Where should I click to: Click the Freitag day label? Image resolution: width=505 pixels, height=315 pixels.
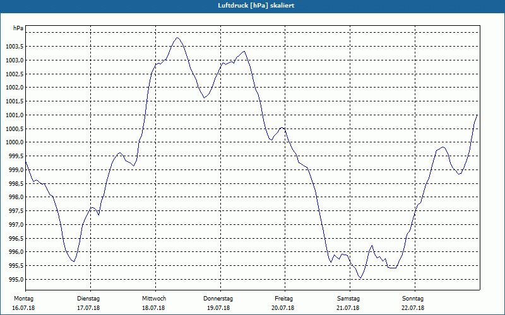[x=283, y=299]
